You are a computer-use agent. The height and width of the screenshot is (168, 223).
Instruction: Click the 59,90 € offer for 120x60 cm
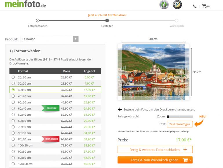coord(89,164)
